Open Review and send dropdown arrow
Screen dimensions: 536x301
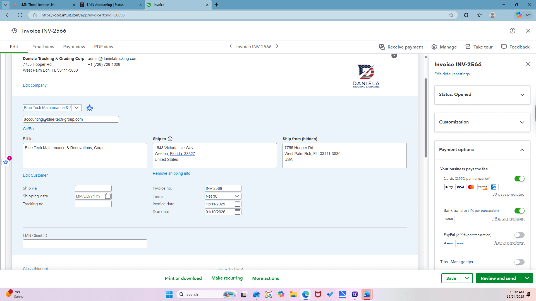tap(527, 278)
